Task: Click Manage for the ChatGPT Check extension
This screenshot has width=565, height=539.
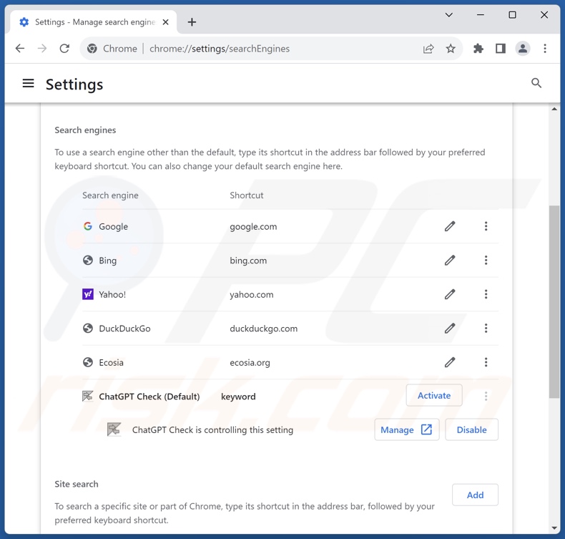Action: click(x=406, y=429)
